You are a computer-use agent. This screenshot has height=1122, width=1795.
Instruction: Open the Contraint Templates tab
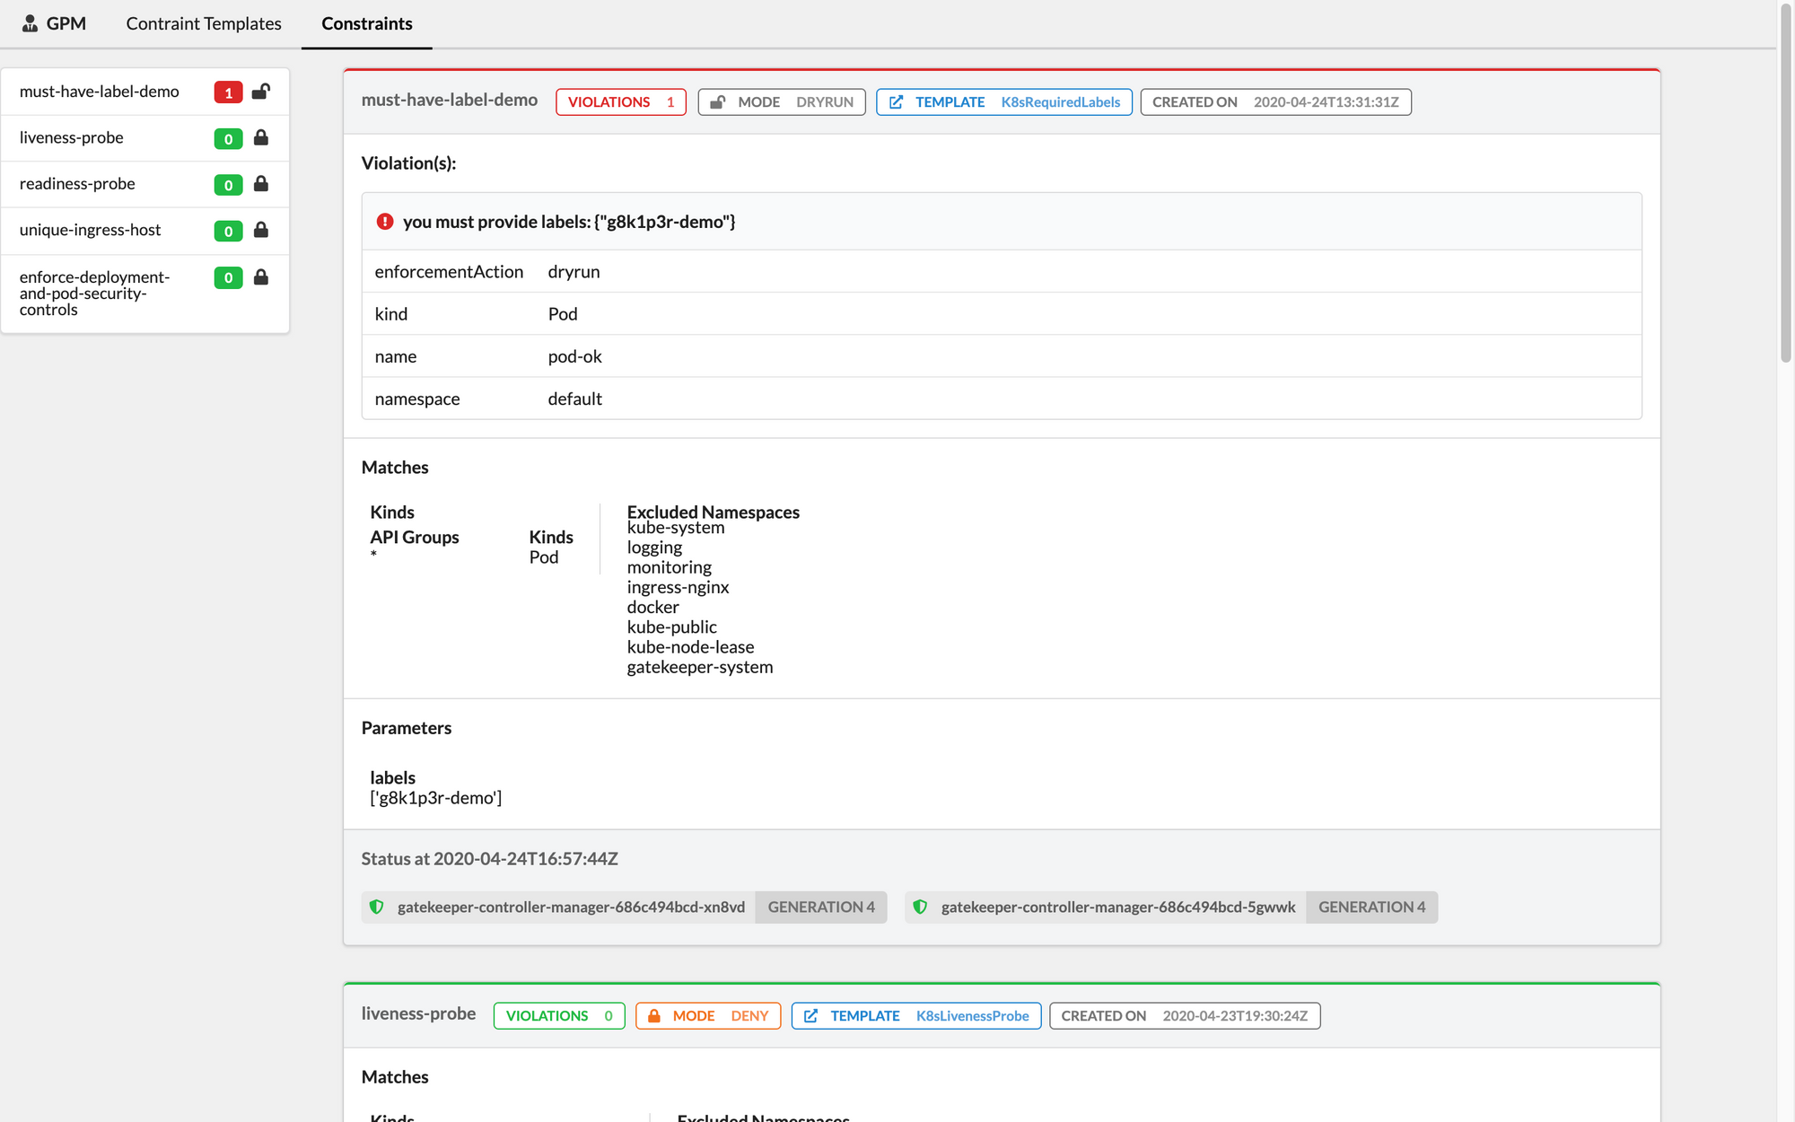pyautogui.click(x=204, y=24)
